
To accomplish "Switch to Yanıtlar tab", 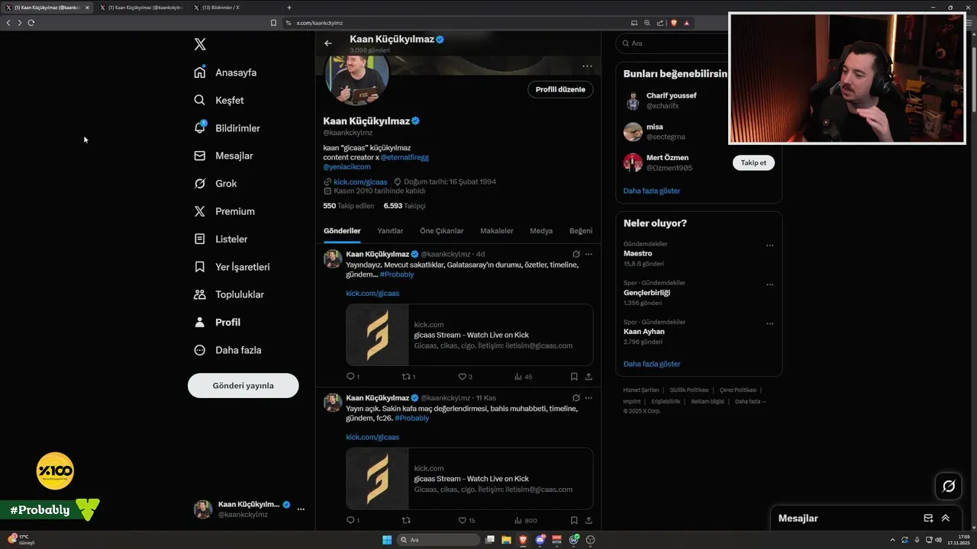I will click(x=390, y=231).
